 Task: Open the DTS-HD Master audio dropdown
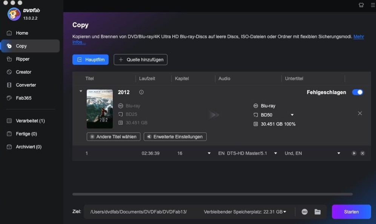click(x=276, y=153)
